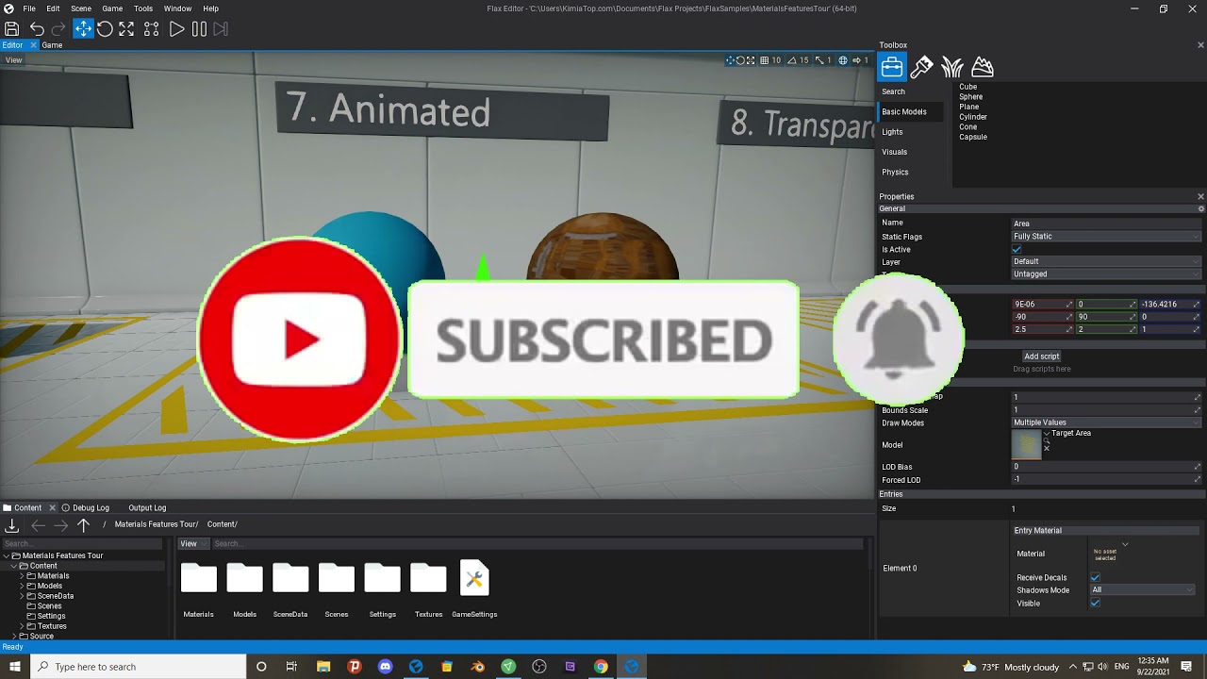Toggle the Visible checkbox

click(1095, 603)
